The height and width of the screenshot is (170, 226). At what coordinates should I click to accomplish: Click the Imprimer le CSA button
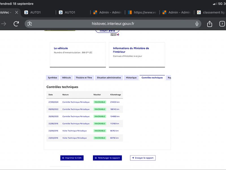pyautogui.click(x=72, y=158)
